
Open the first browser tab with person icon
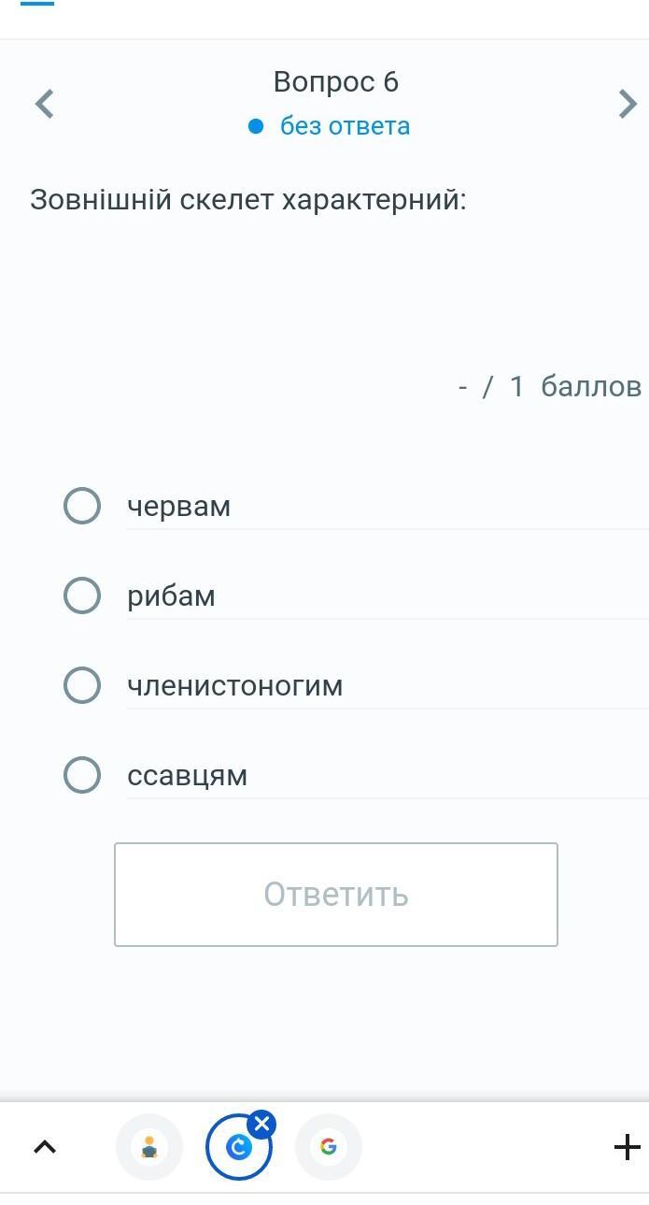click(149, 1147)
